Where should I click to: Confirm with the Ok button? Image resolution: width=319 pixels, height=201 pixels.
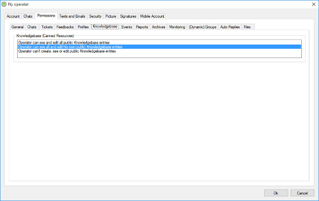tap(276, 193)
